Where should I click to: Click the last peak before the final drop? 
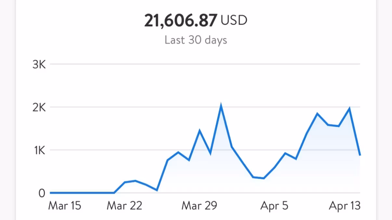(349, 109)
